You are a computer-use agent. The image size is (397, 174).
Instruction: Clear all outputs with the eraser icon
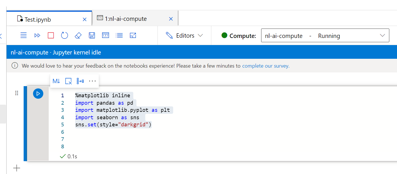pyautogui.click(x=78, y=35)
